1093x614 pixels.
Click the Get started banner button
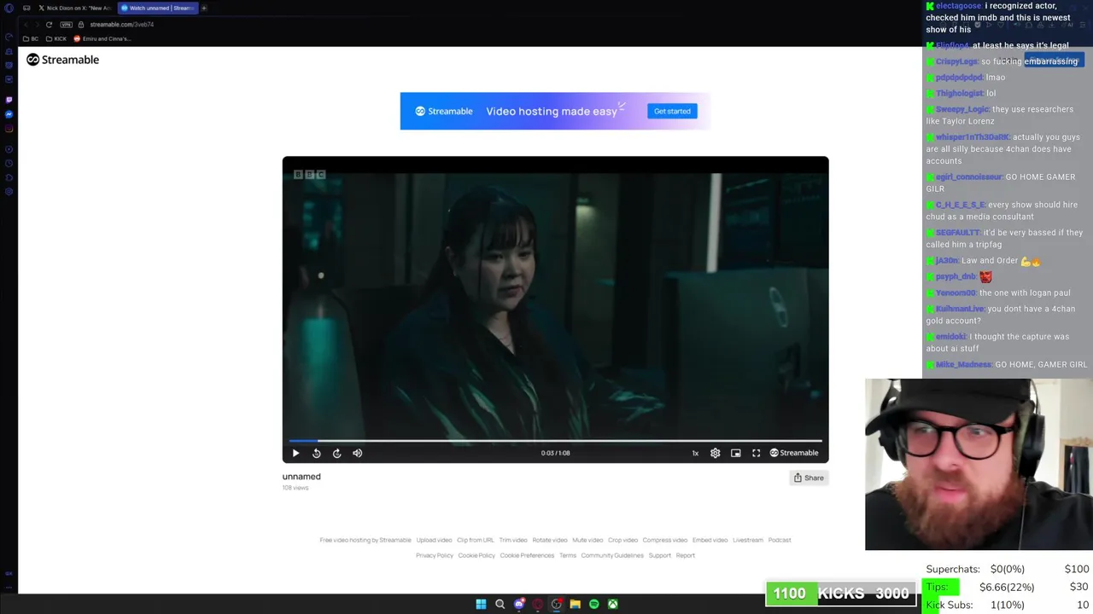(672, 111)
